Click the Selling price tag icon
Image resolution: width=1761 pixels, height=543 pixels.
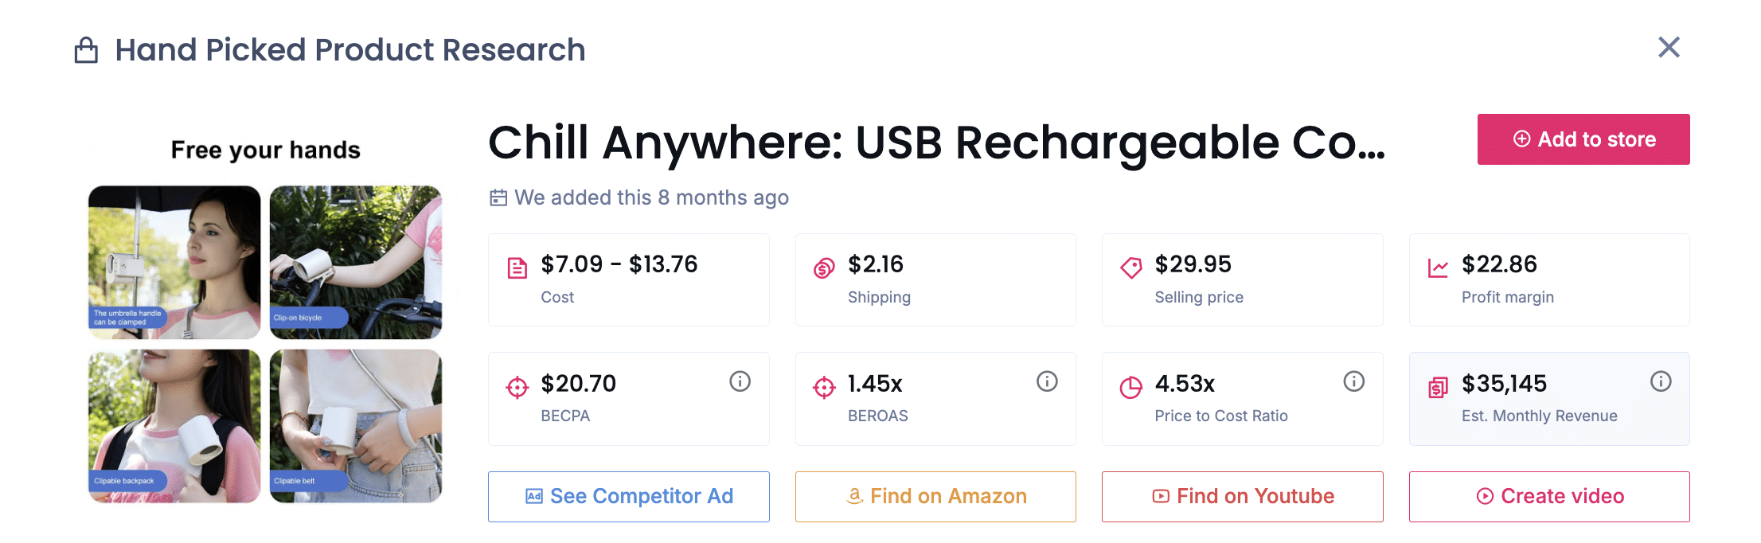[x=1130, y=268]
